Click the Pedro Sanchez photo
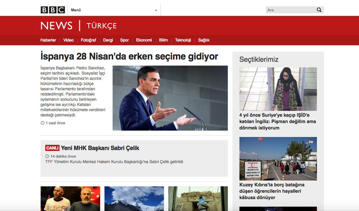Screen dimensions: 359x211 tap(170, 98)
